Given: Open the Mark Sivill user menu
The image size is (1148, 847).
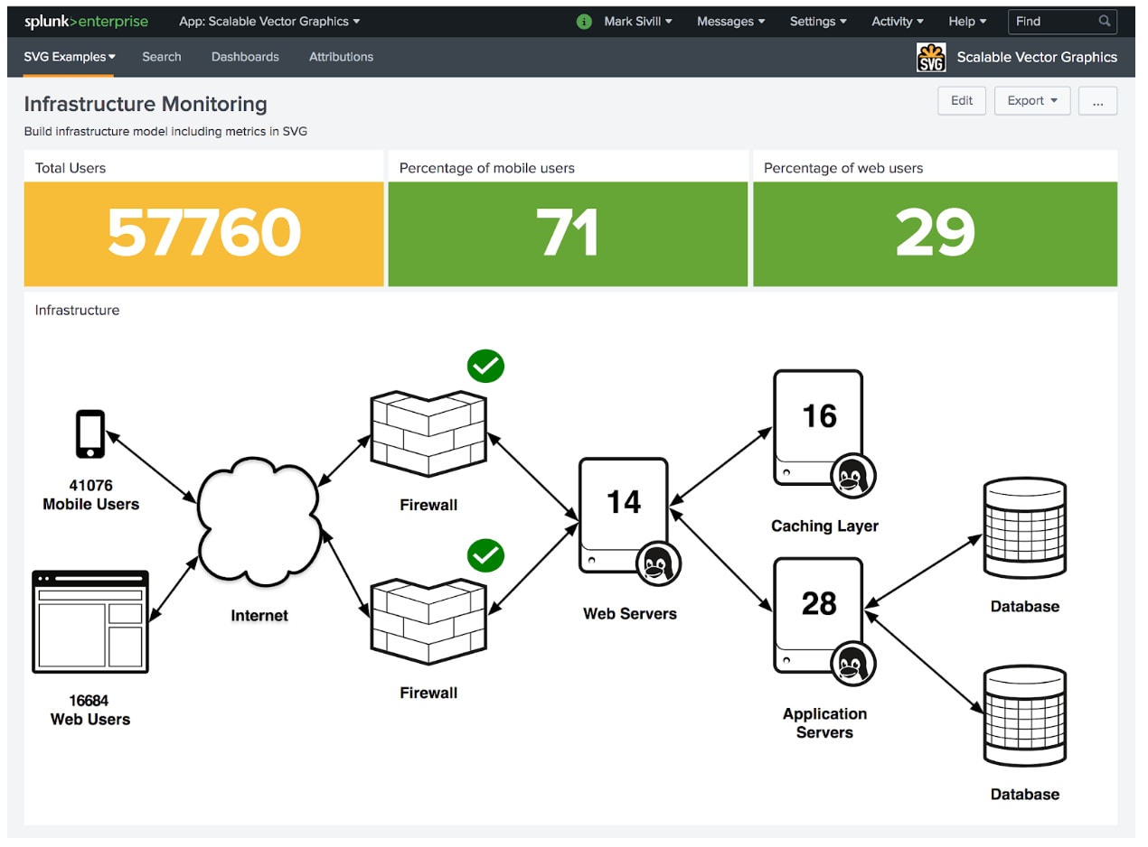Looking at the screenshot, I should click(x=638, y=22).
